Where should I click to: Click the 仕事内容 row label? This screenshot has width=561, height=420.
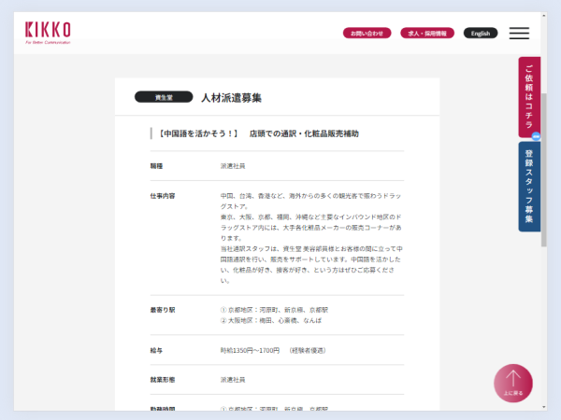click(x=163, y=196)
